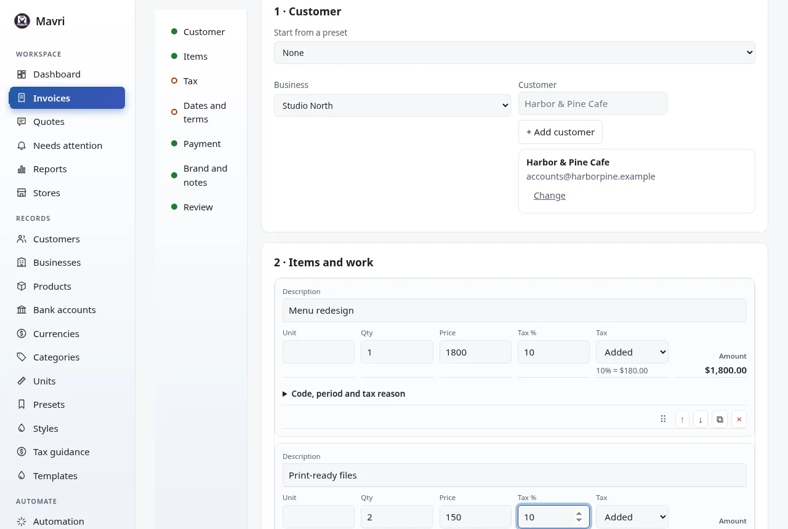788x529 pixels.
Task: Click the Presets bookmark icon
Action: coord(22,405)
